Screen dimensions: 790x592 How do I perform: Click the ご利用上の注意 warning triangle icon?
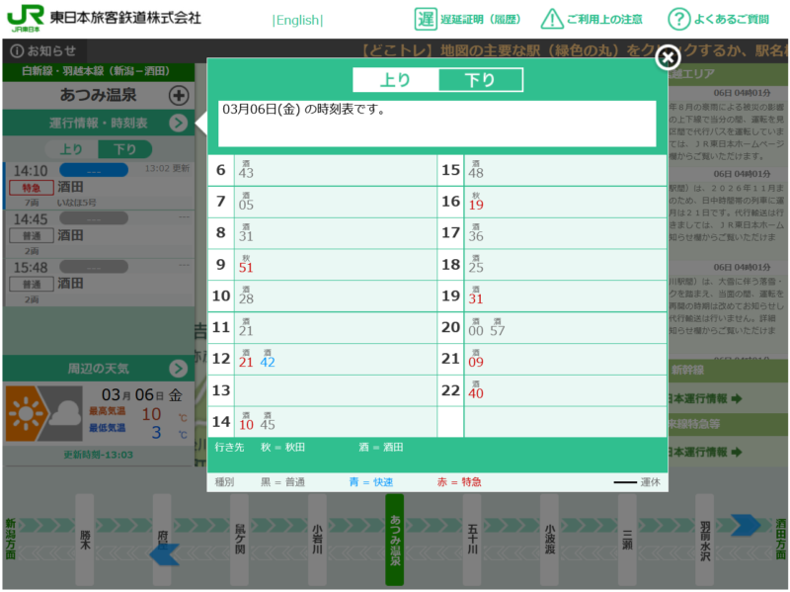(552, 19)
